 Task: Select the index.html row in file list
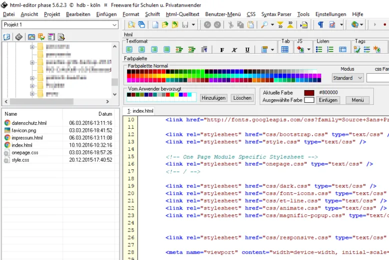pyautogui.click(x=58, y=145)
